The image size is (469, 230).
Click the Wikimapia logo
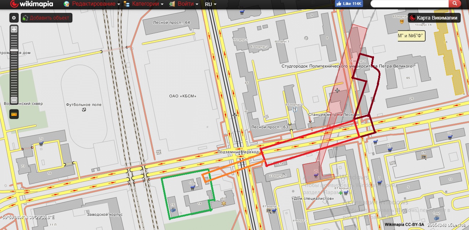(x=32, y=4)
